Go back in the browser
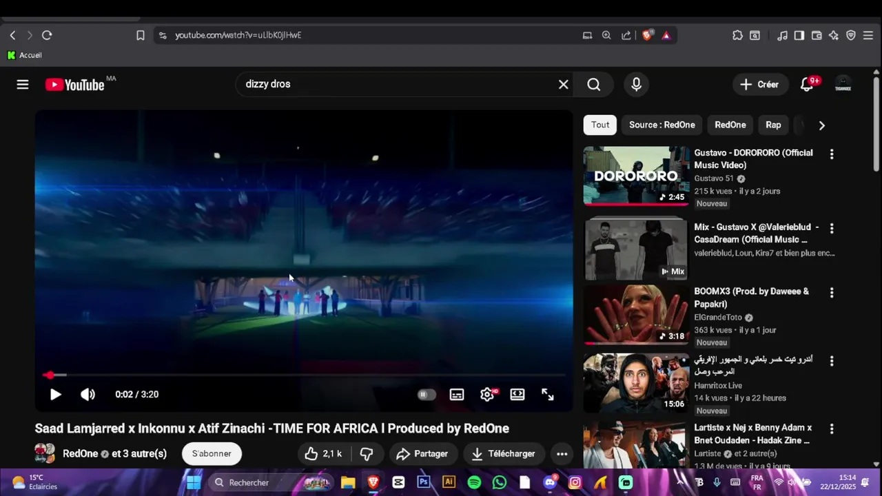Viewport: 882px width, 496px height. coord(12,35)
